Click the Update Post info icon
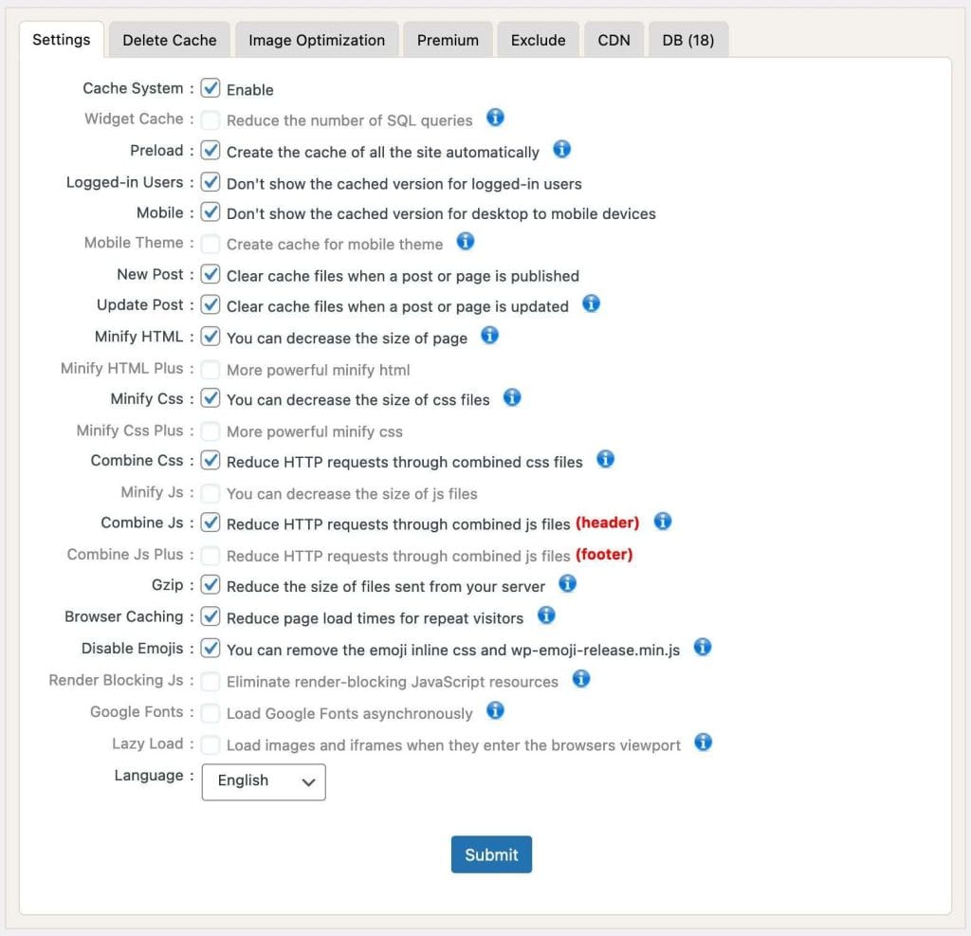This screenshot has height=936, width=971. pyautogui.click(x=591, y=305)
